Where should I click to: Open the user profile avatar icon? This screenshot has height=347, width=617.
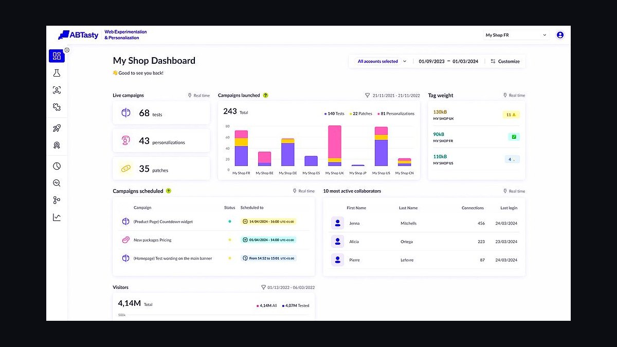tap(560, 35)
